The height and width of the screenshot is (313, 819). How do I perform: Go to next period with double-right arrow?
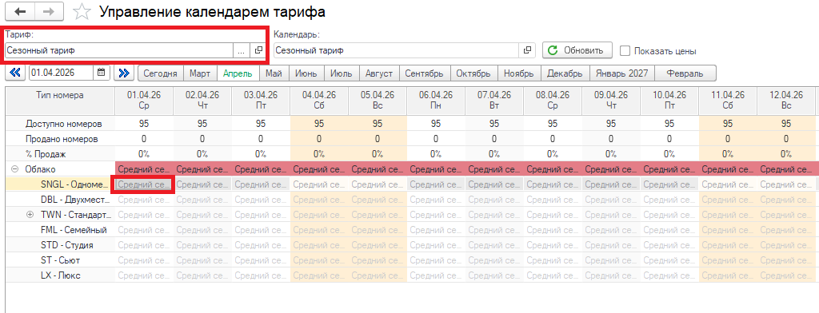coord(124,73)
